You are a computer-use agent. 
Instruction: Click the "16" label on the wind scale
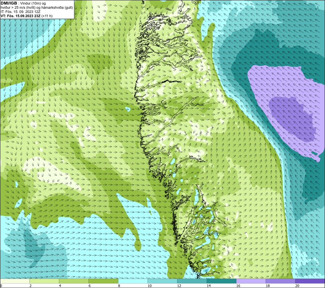coord(238,286)
